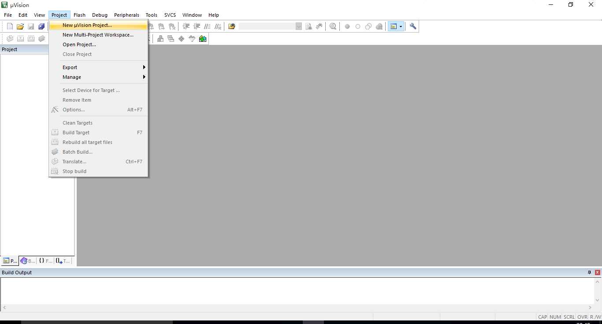Click the Remove Item menu entry
602x324 pixels.
pos(99,100)
